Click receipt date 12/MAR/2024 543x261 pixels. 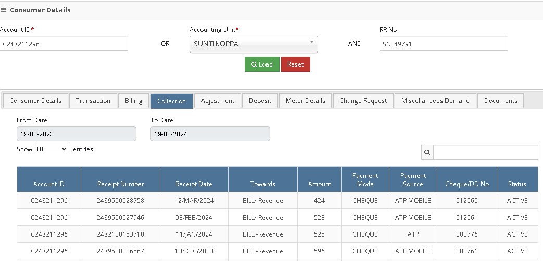(194, 201)
